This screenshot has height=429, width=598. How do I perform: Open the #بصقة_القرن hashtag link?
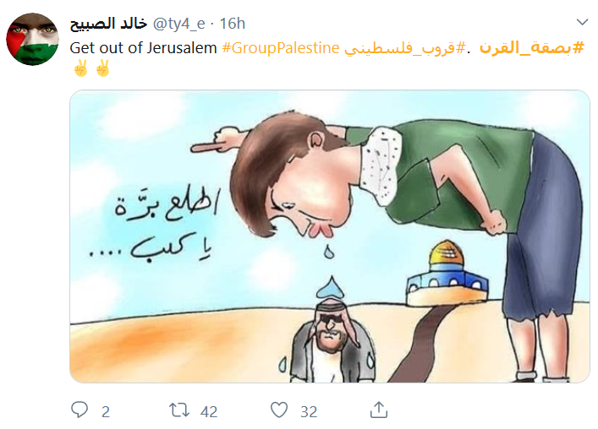532,48
